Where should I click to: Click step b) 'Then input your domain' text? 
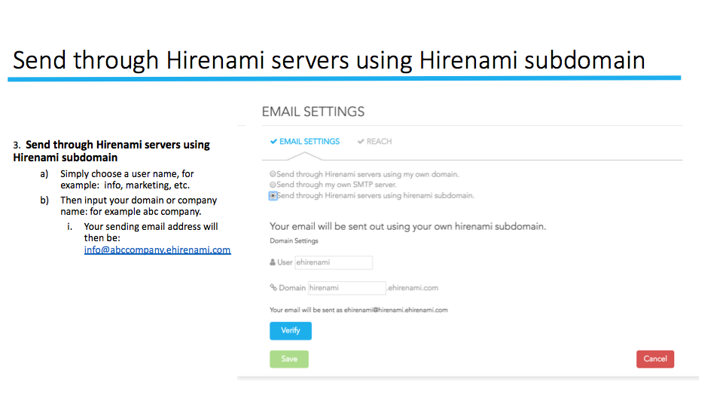tap(139, 206)
